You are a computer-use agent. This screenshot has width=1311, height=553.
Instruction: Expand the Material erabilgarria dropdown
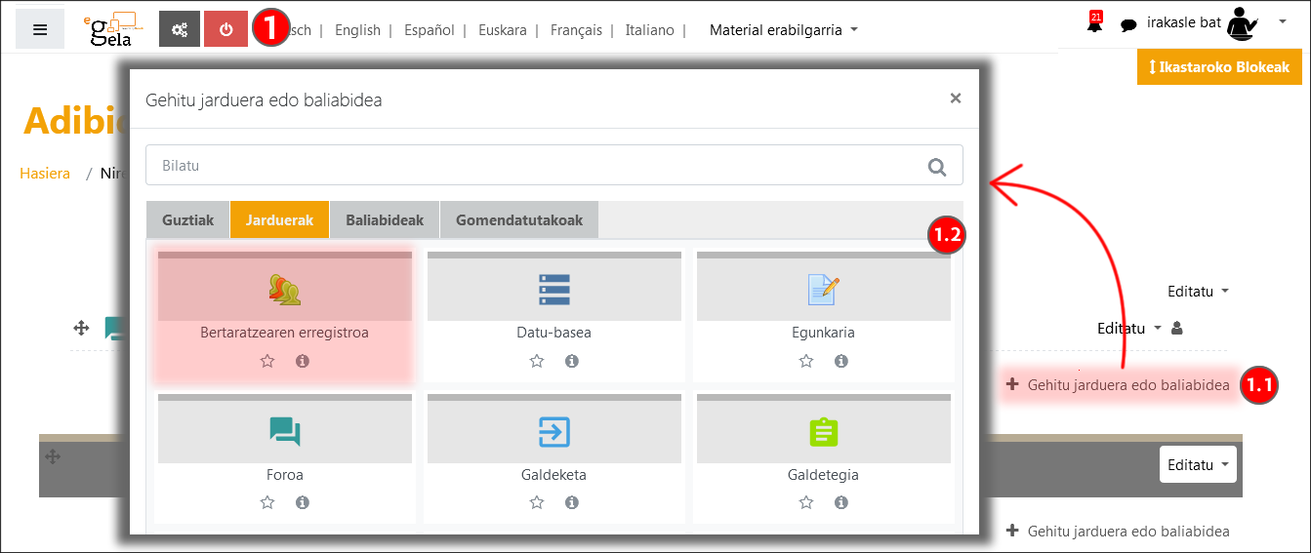pyautogui.click(x=783, y=30)
